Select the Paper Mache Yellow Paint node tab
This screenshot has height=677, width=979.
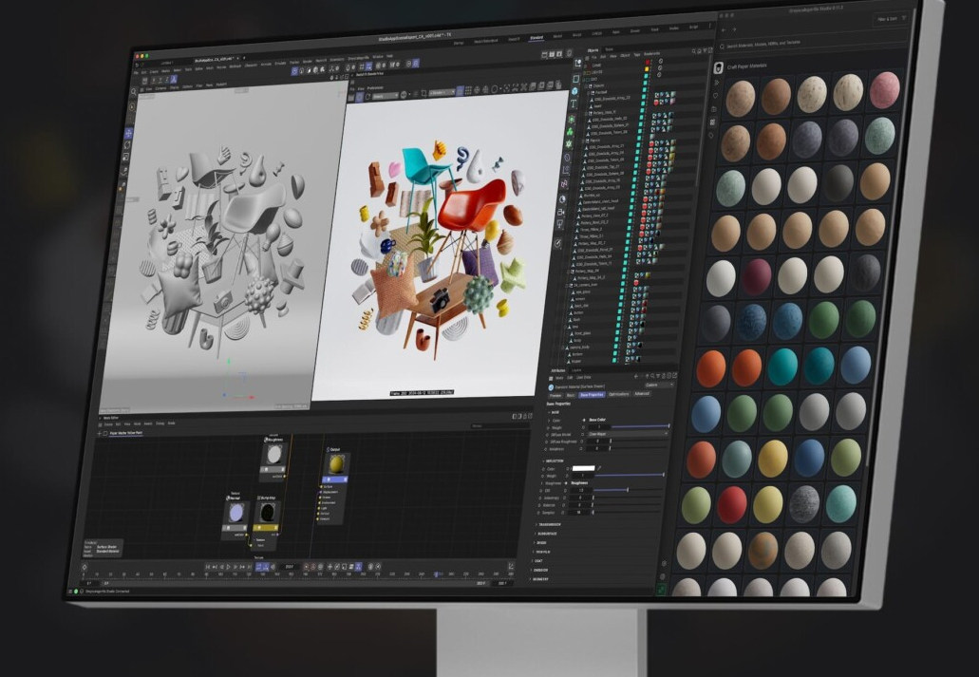pyautogui.click(x=126, y=433)
